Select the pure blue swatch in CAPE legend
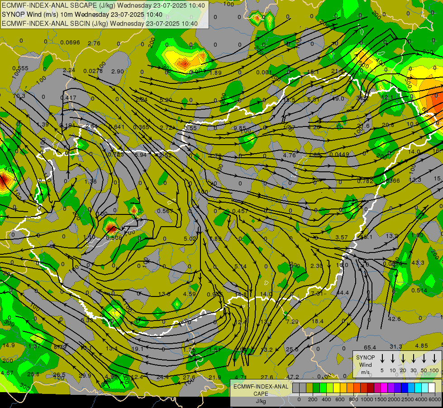The height and width of the screenshot is (408, 443). [404, 388]
